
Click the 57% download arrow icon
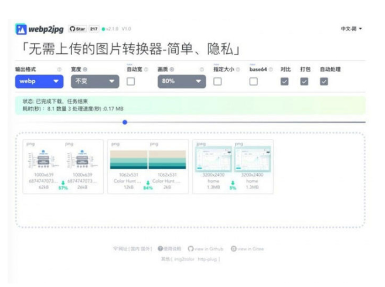point(63,182)
